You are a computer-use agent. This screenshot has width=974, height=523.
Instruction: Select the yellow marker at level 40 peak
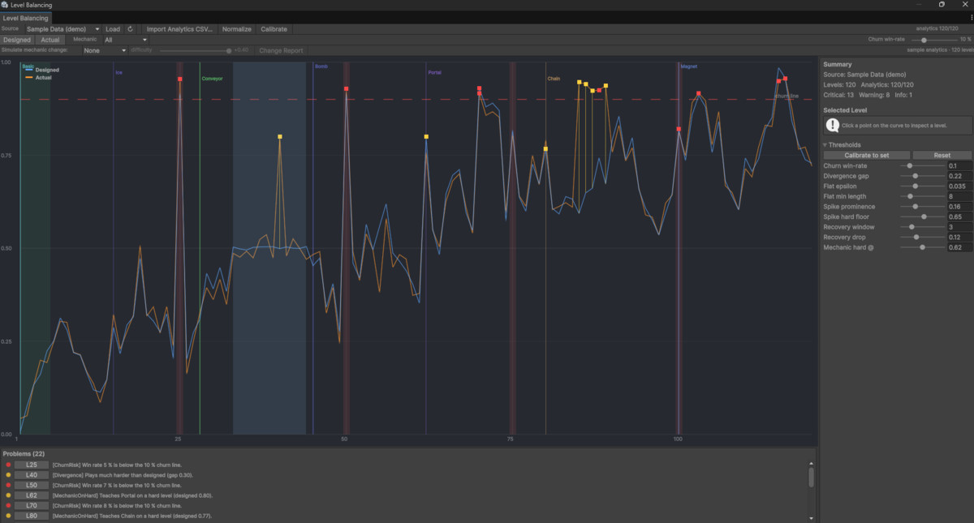click(x=279, y=137)
